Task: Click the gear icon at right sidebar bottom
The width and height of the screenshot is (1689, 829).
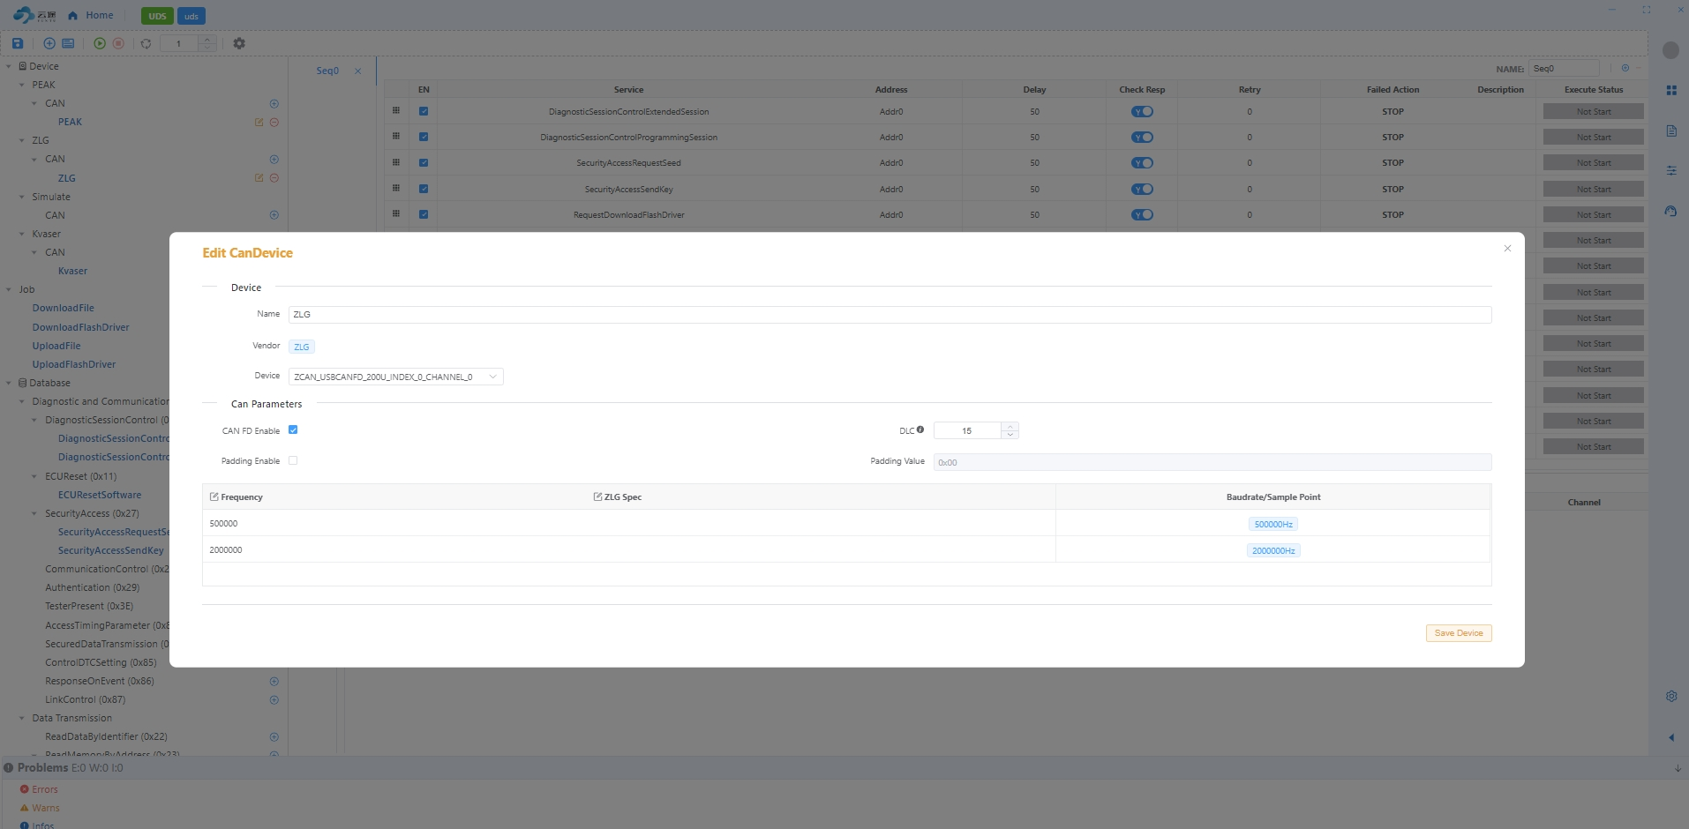Action: (x=1671, y=696)
